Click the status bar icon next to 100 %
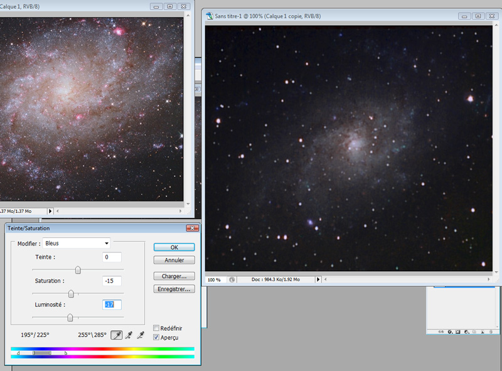This screenshot has height=371, width=502. pos(232,279)
